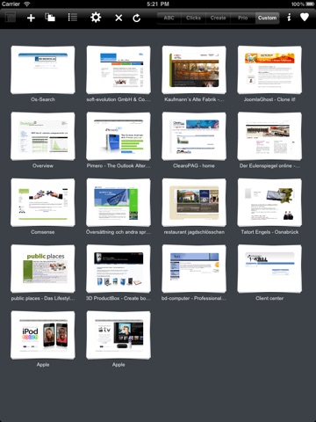
Task: Open the info icon
Action: point(289,18)
